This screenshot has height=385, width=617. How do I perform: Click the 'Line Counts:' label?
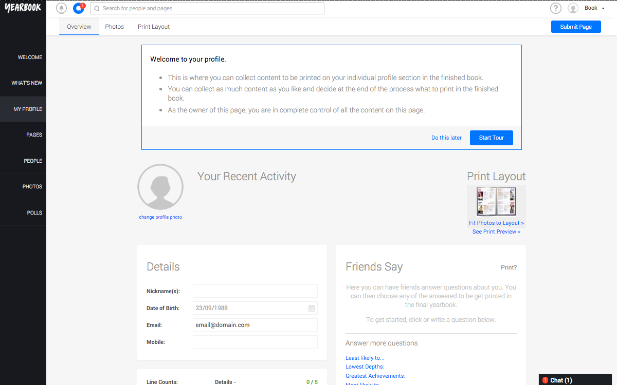coord(162,382)
